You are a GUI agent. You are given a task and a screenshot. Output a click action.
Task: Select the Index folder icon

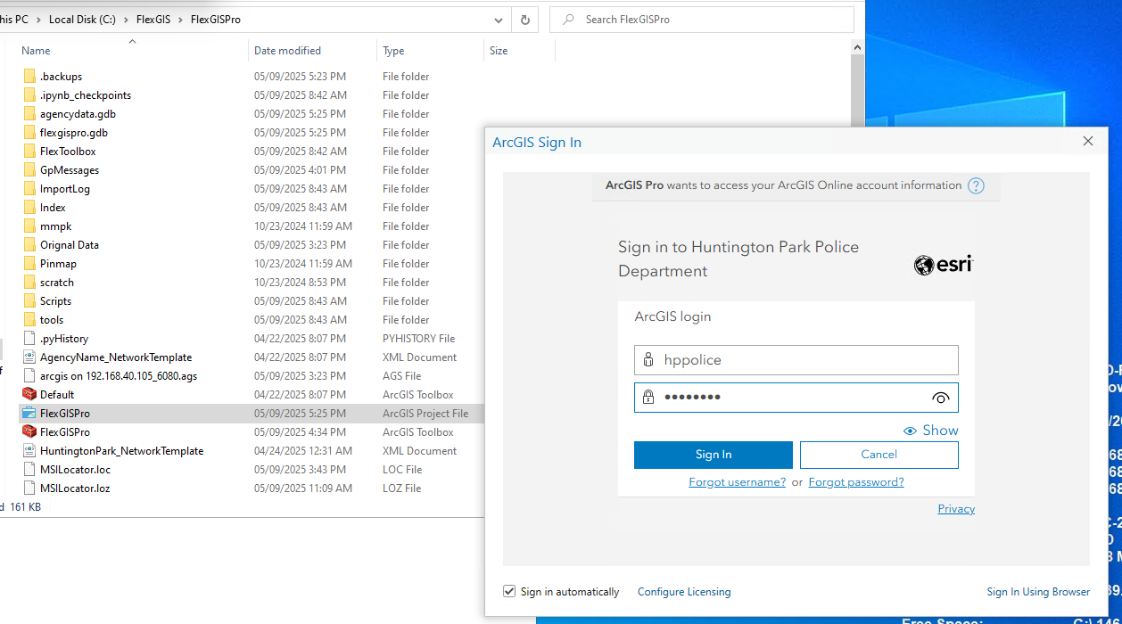pos(29,208)
